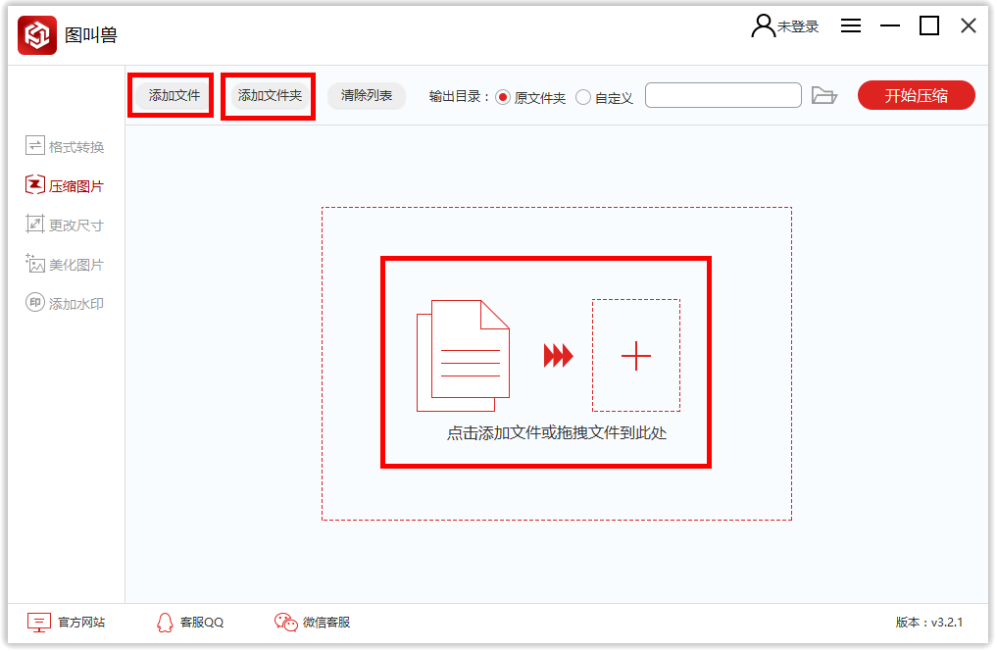Click 添加文件夹 to add a folder
Image resolution: width=997 pixels, height=651 pixels.
pyautogui.click(x=267, y=95)
